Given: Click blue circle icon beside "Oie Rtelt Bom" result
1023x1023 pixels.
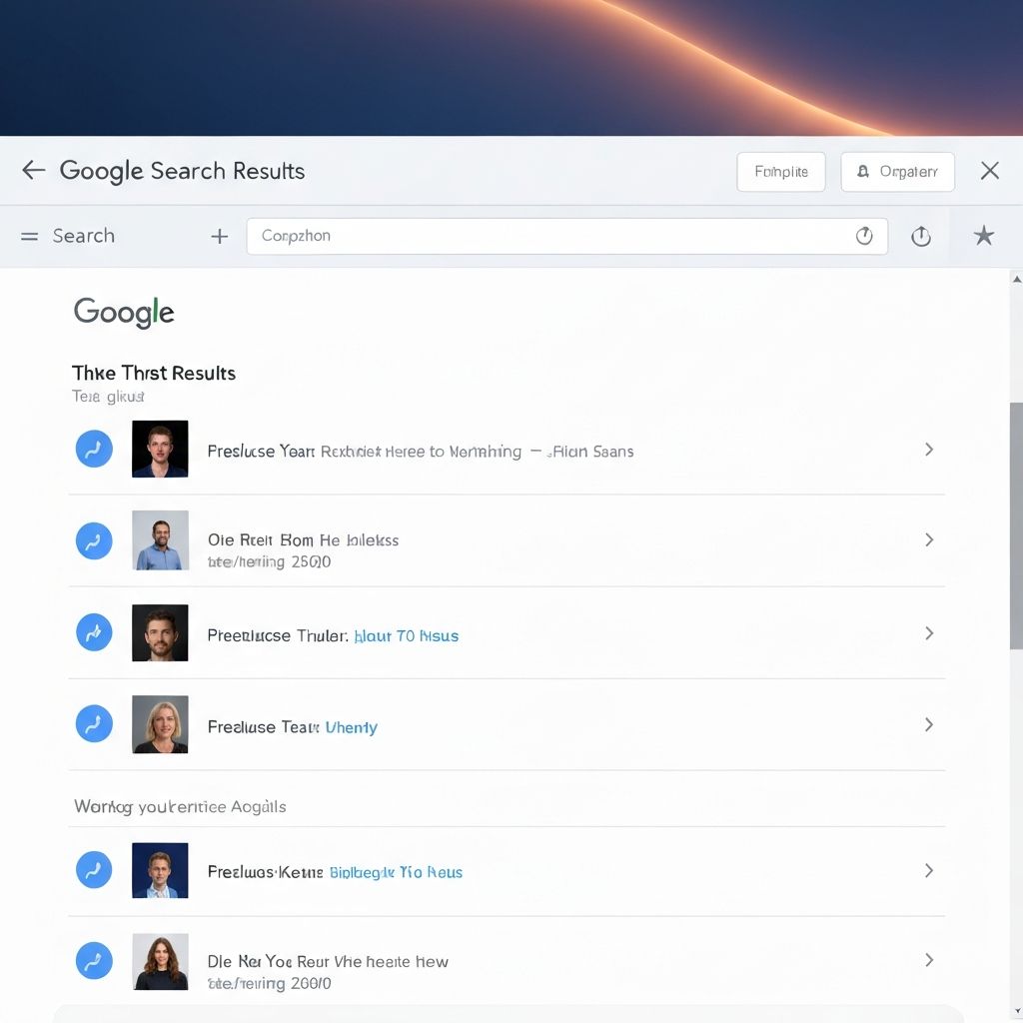Looking at the screenshot, I should (94, 540).
